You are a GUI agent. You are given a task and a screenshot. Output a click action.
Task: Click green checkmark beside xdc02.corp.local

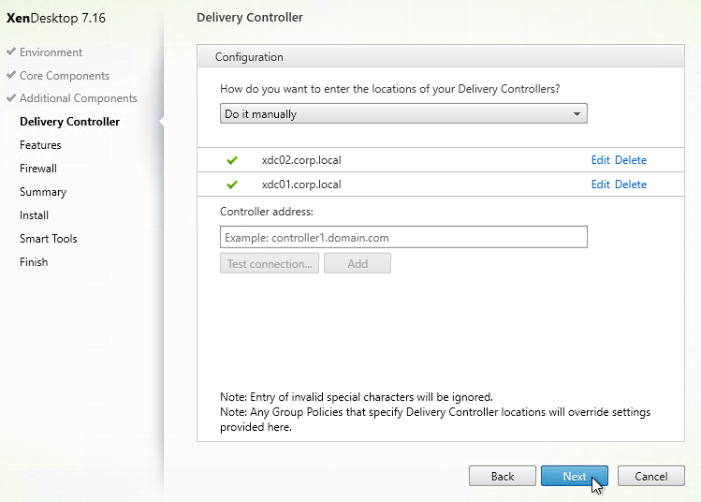(232, 160)
